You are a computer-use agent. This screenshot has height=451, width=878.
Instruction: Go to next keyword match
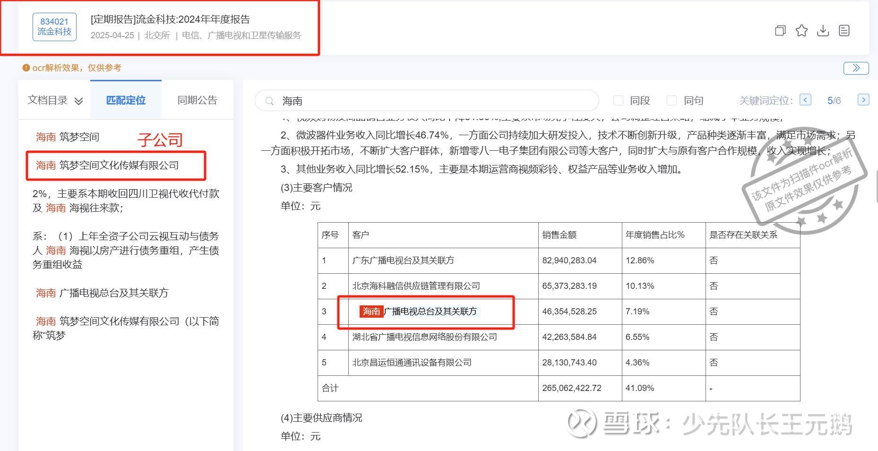(863, 100)
